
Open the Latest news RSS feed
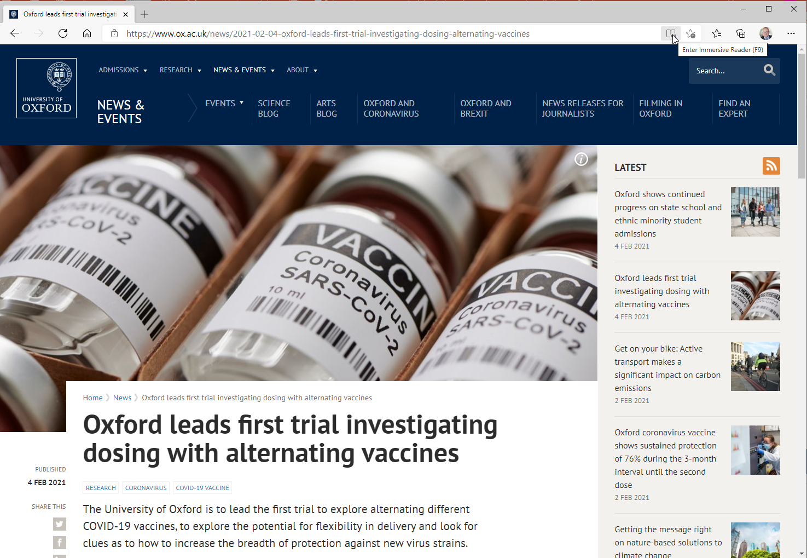tap(771, 166)
